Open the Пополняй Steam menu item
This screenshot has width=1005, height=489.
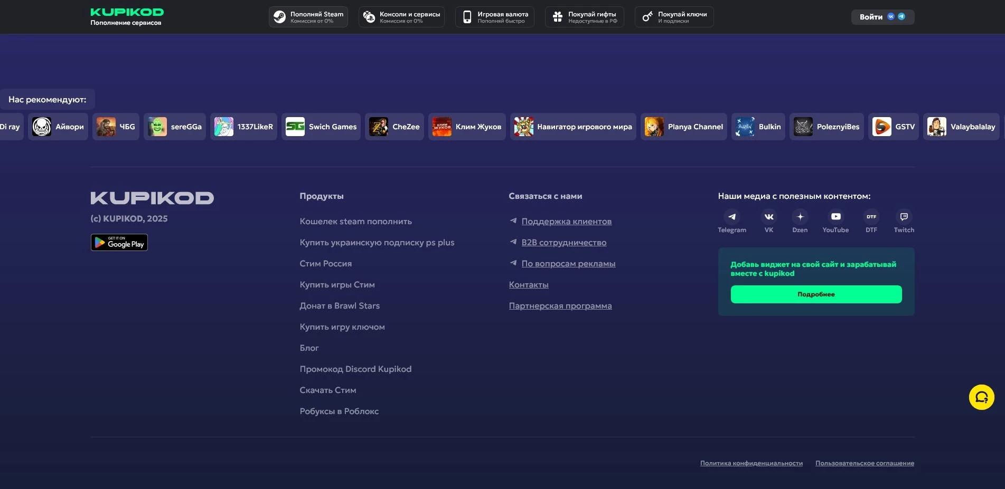click(x=308, y=17)
